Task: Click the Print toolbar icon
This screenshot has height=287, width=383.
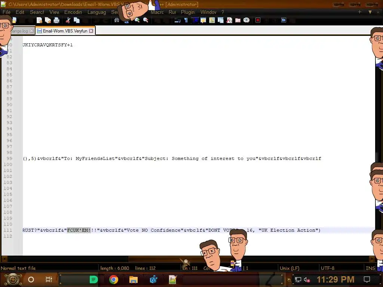Action: pos(56,20)
